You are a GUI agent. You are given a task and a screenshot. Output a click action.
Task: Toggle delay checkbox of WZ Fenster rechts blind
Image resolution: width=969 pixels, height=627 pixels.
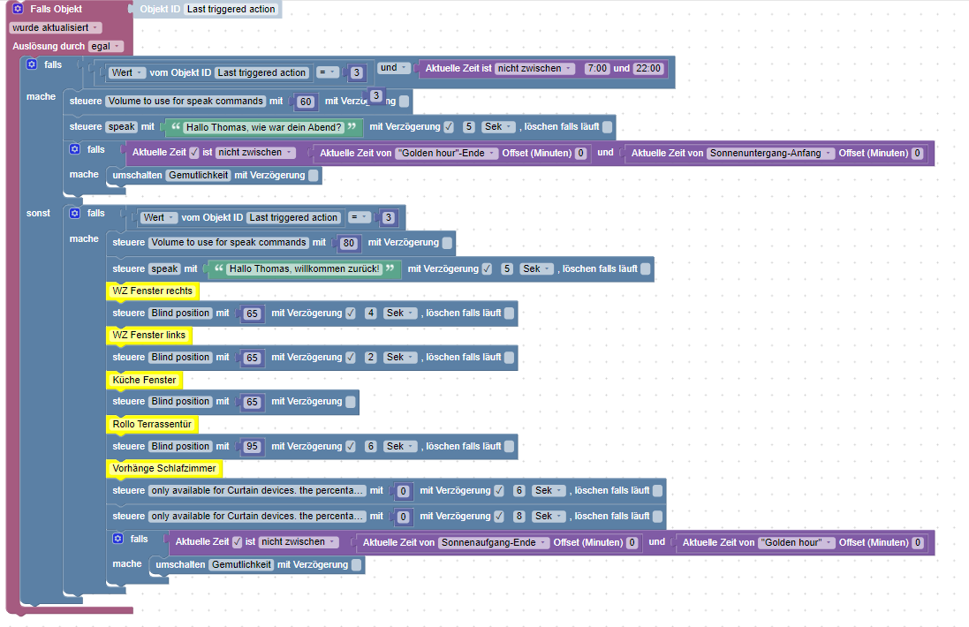click(351, 313)
